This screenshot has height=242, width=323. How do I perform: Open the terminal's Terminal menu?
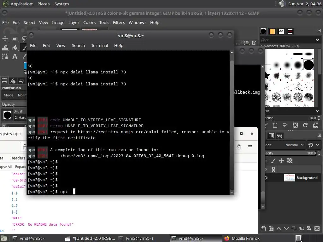(99, 45)
